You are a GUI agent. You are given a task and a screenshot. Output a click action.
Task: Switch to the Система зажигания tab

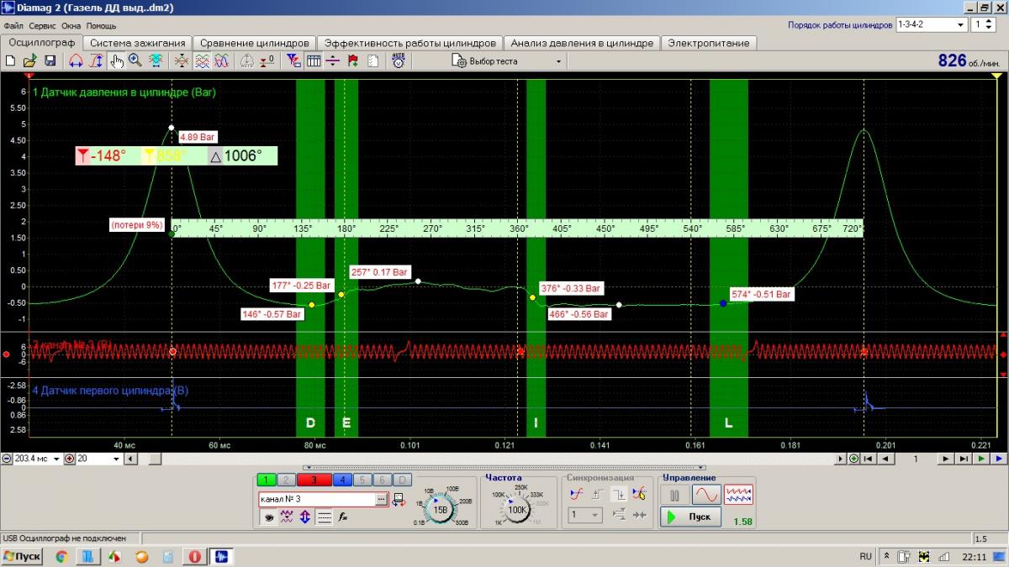(x=138, y=43)
